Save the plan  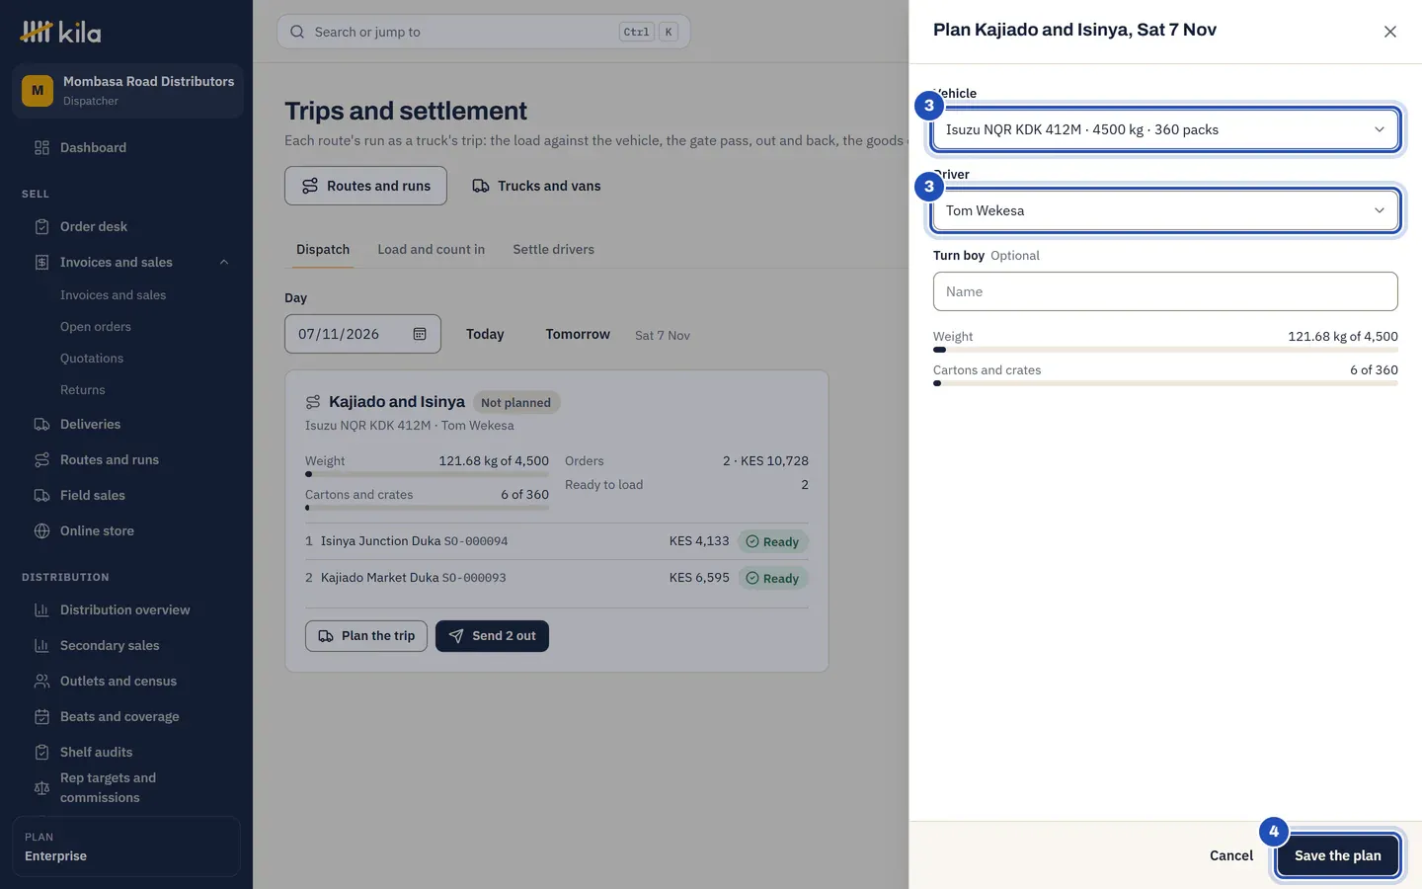click(1338, 855)
